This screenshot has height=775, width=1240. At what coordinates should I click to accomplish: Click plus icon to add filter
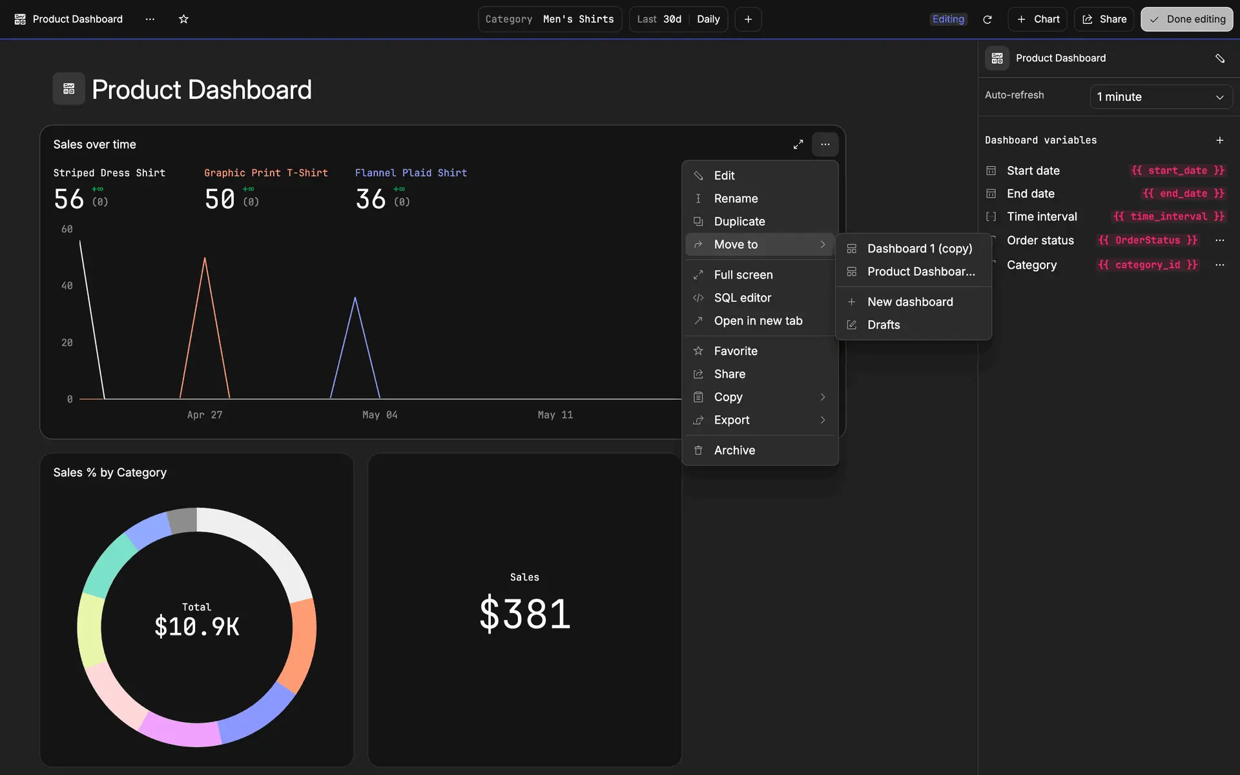[x=748, y=19]
